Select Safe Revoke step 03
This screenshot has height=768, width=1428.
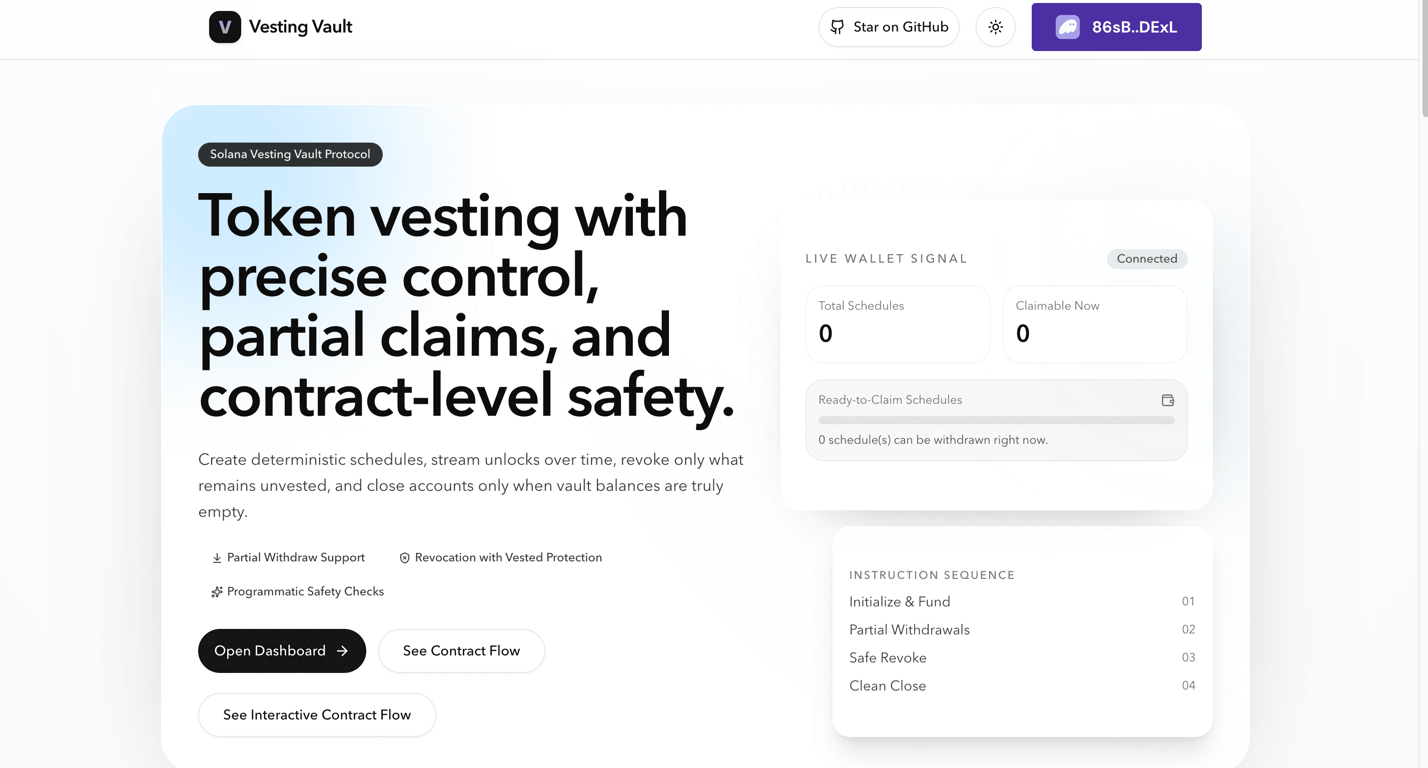coord(888,657)
